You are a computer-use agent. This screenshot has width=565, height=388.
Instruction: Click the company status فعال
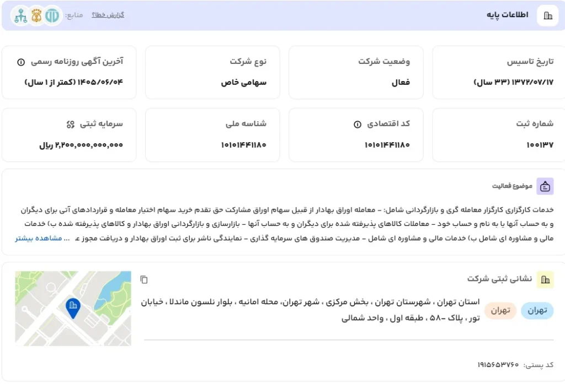coord(401,83)
